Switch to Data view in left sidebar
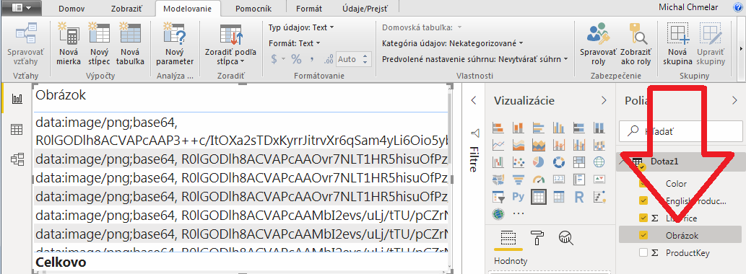746x274 pixels. 17,129
